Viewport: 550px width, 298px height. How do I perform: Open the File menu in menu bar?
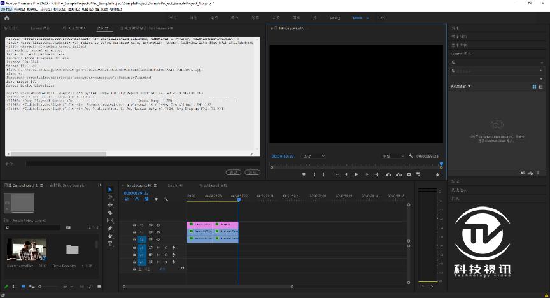coord(6,10)
